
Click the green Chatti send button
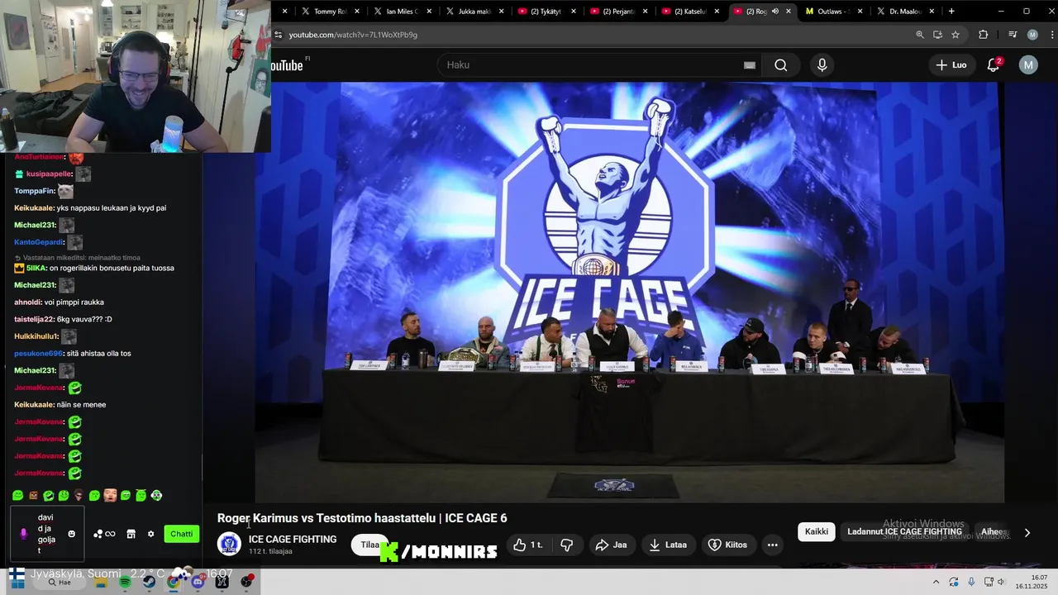coord(181,534)
